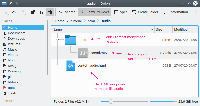Select the contoh-audio.html file icon
Screen dimensions: 200x106
pyautogui.click(x=71, y=66)
